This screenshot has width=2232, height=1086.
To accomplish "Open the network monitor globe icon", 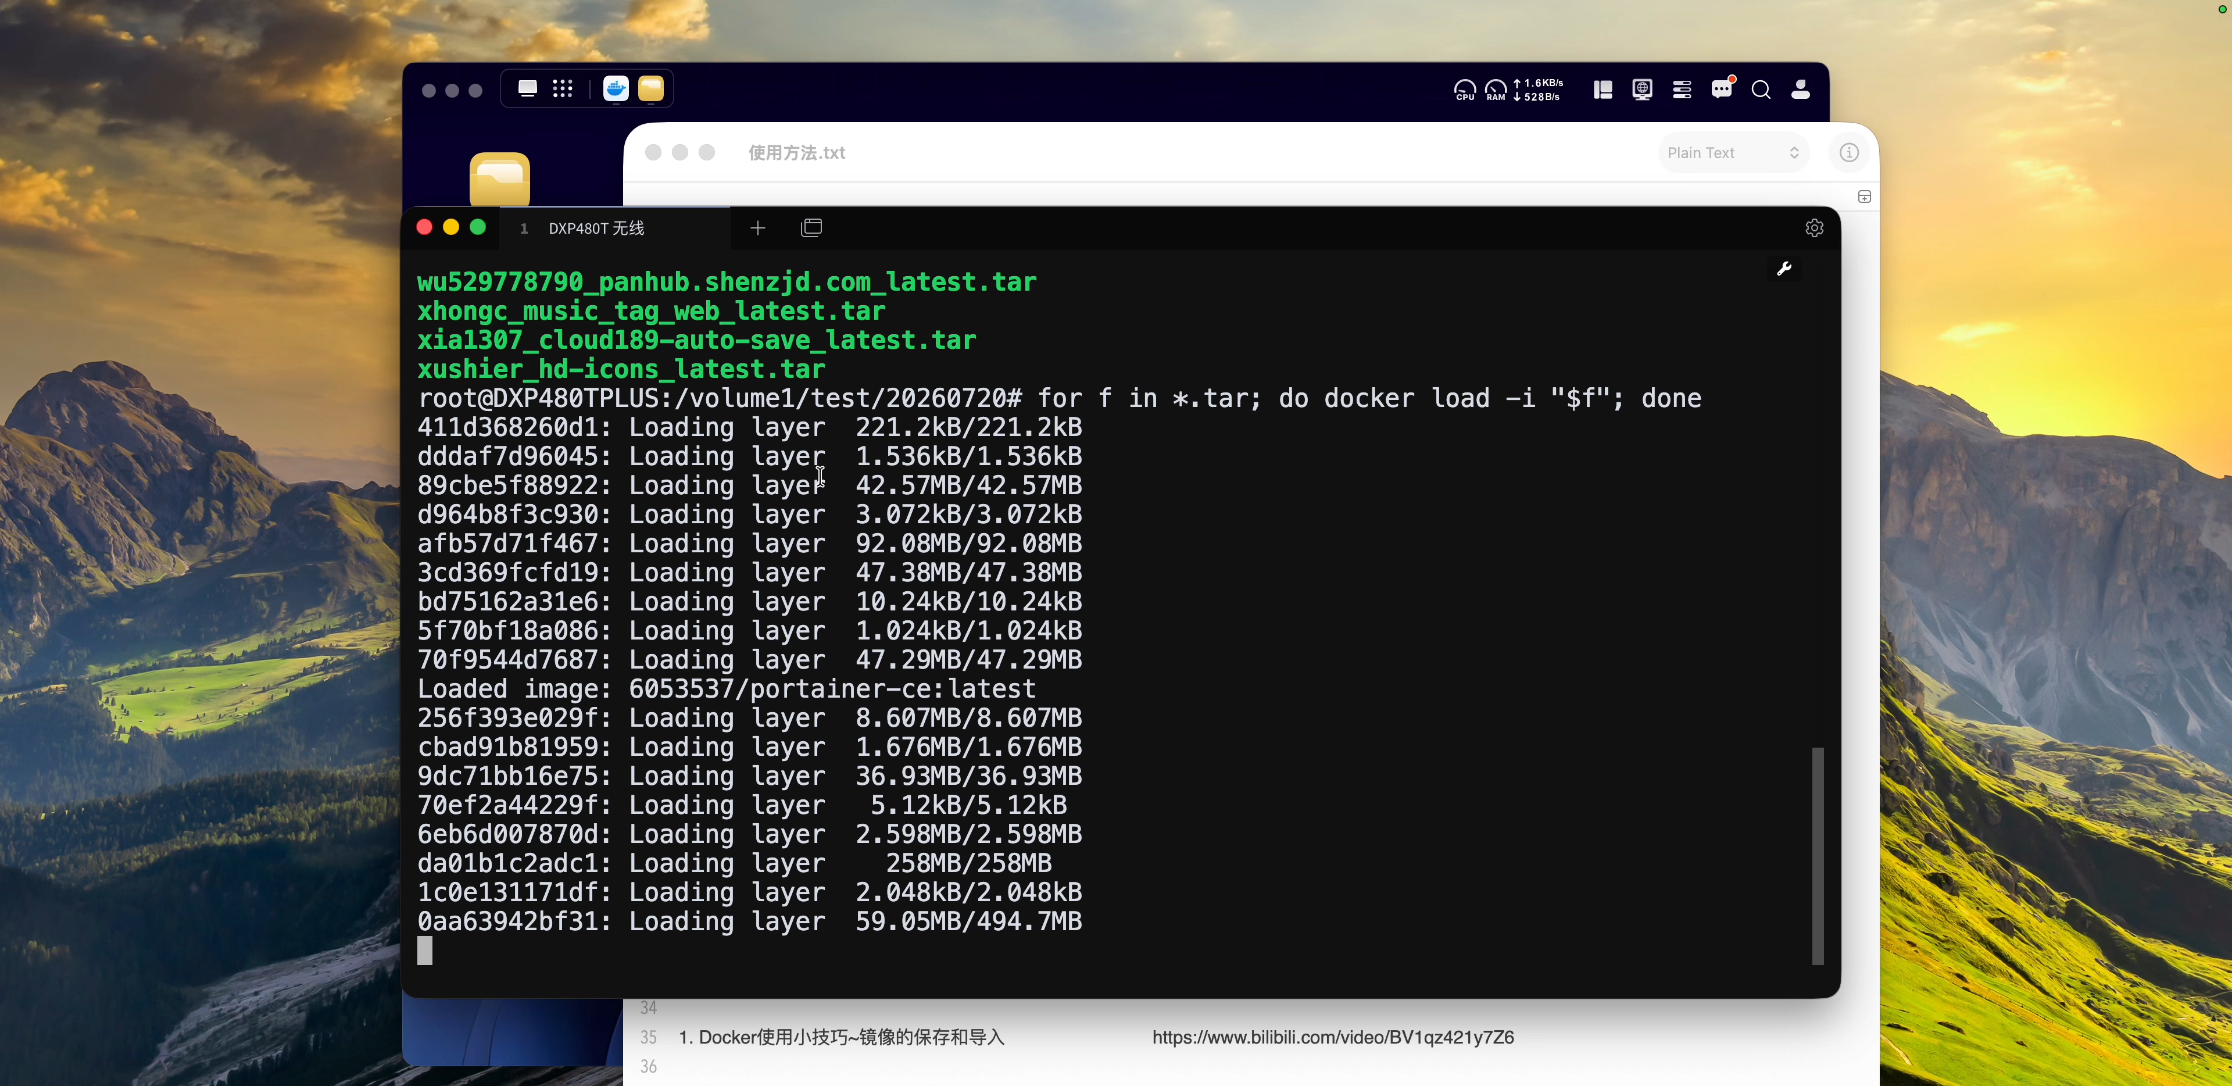I will pyautogui.click(x=1642, y=90).
